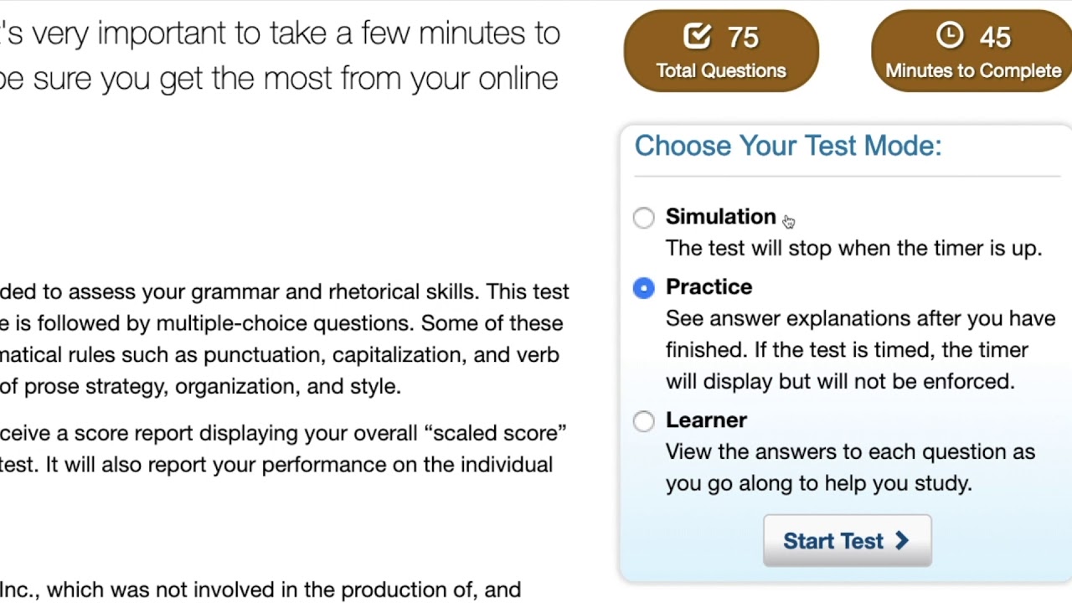Click the paragraph about grammar and rhetorical skills
The height and width of the screenshot is (603, 1072).
click(285, 339)
